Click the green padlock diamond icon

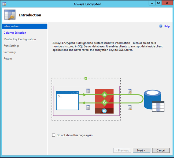click(x=104, y=94)
